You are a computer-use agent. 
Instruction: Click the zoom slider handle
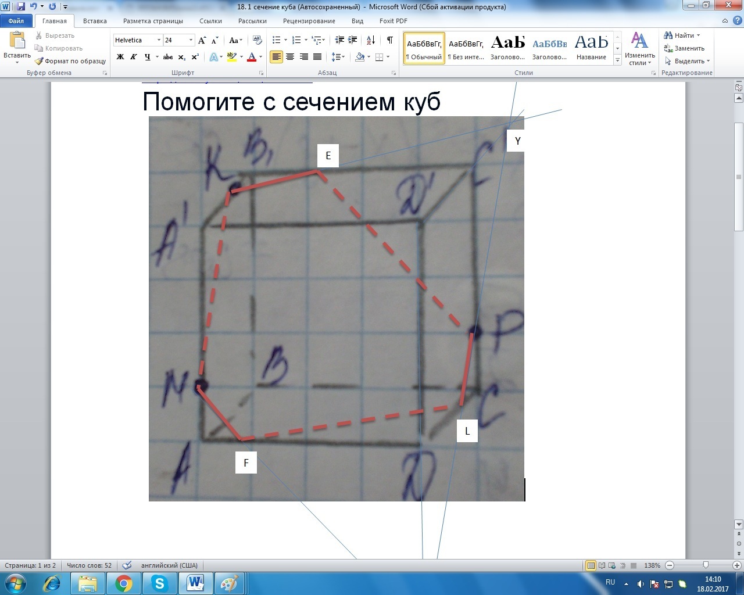coord(706,565)
